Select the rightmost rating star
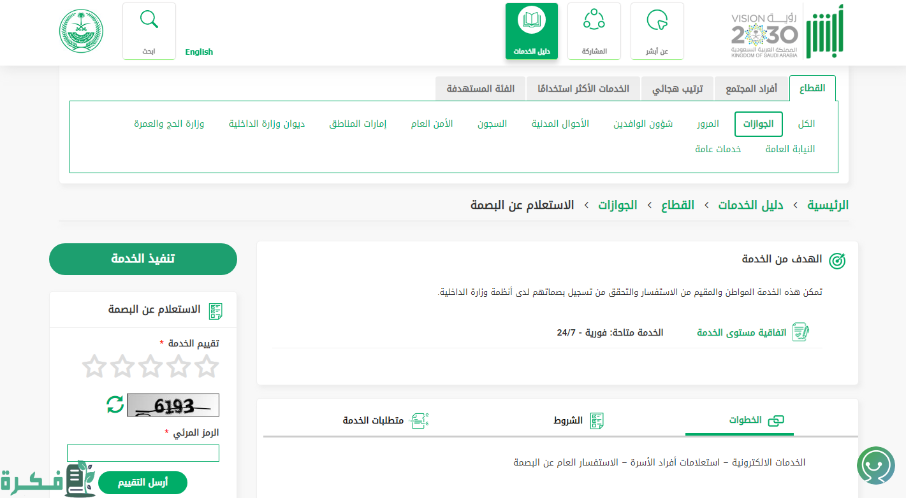 point(207,366)
